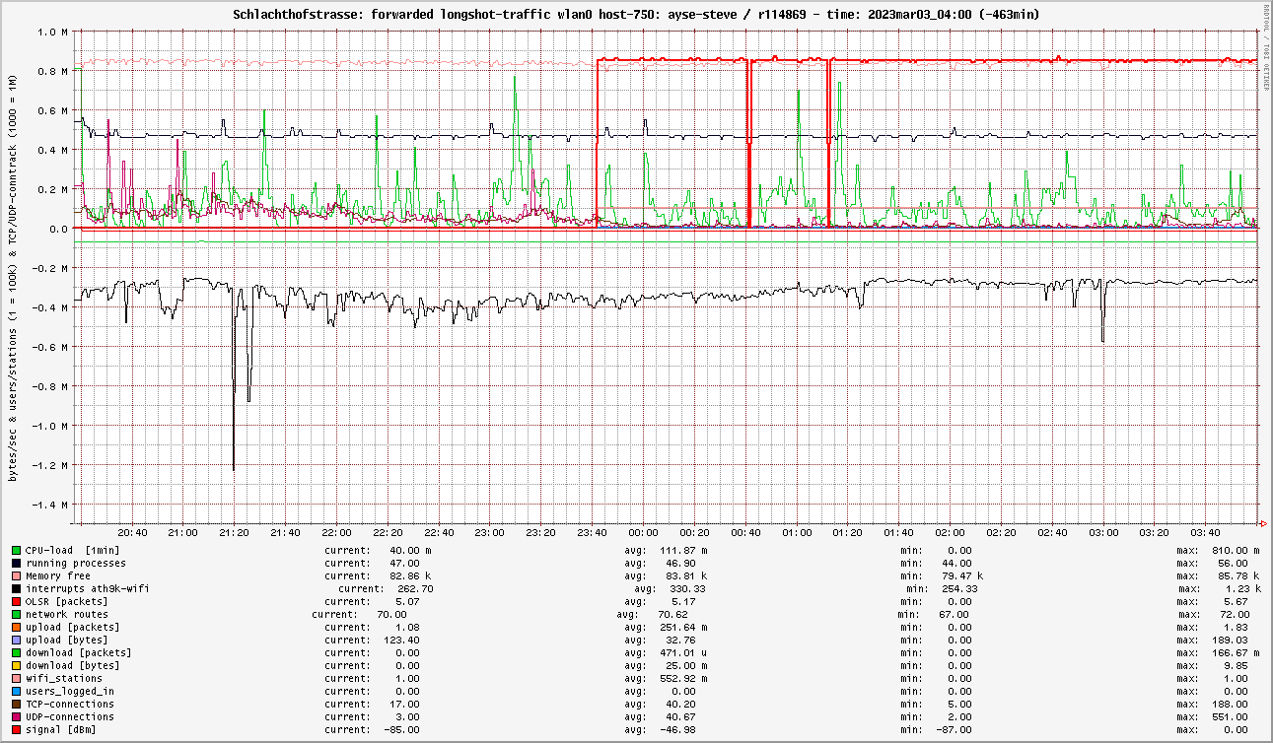The height and width of the screenshot is (743, 1273).
Task: Select the 'running processes' legend label
Action: (76, 563)
